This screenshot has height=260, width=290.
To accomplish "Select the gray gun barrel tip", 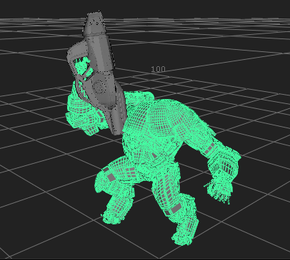I will 94,24.
